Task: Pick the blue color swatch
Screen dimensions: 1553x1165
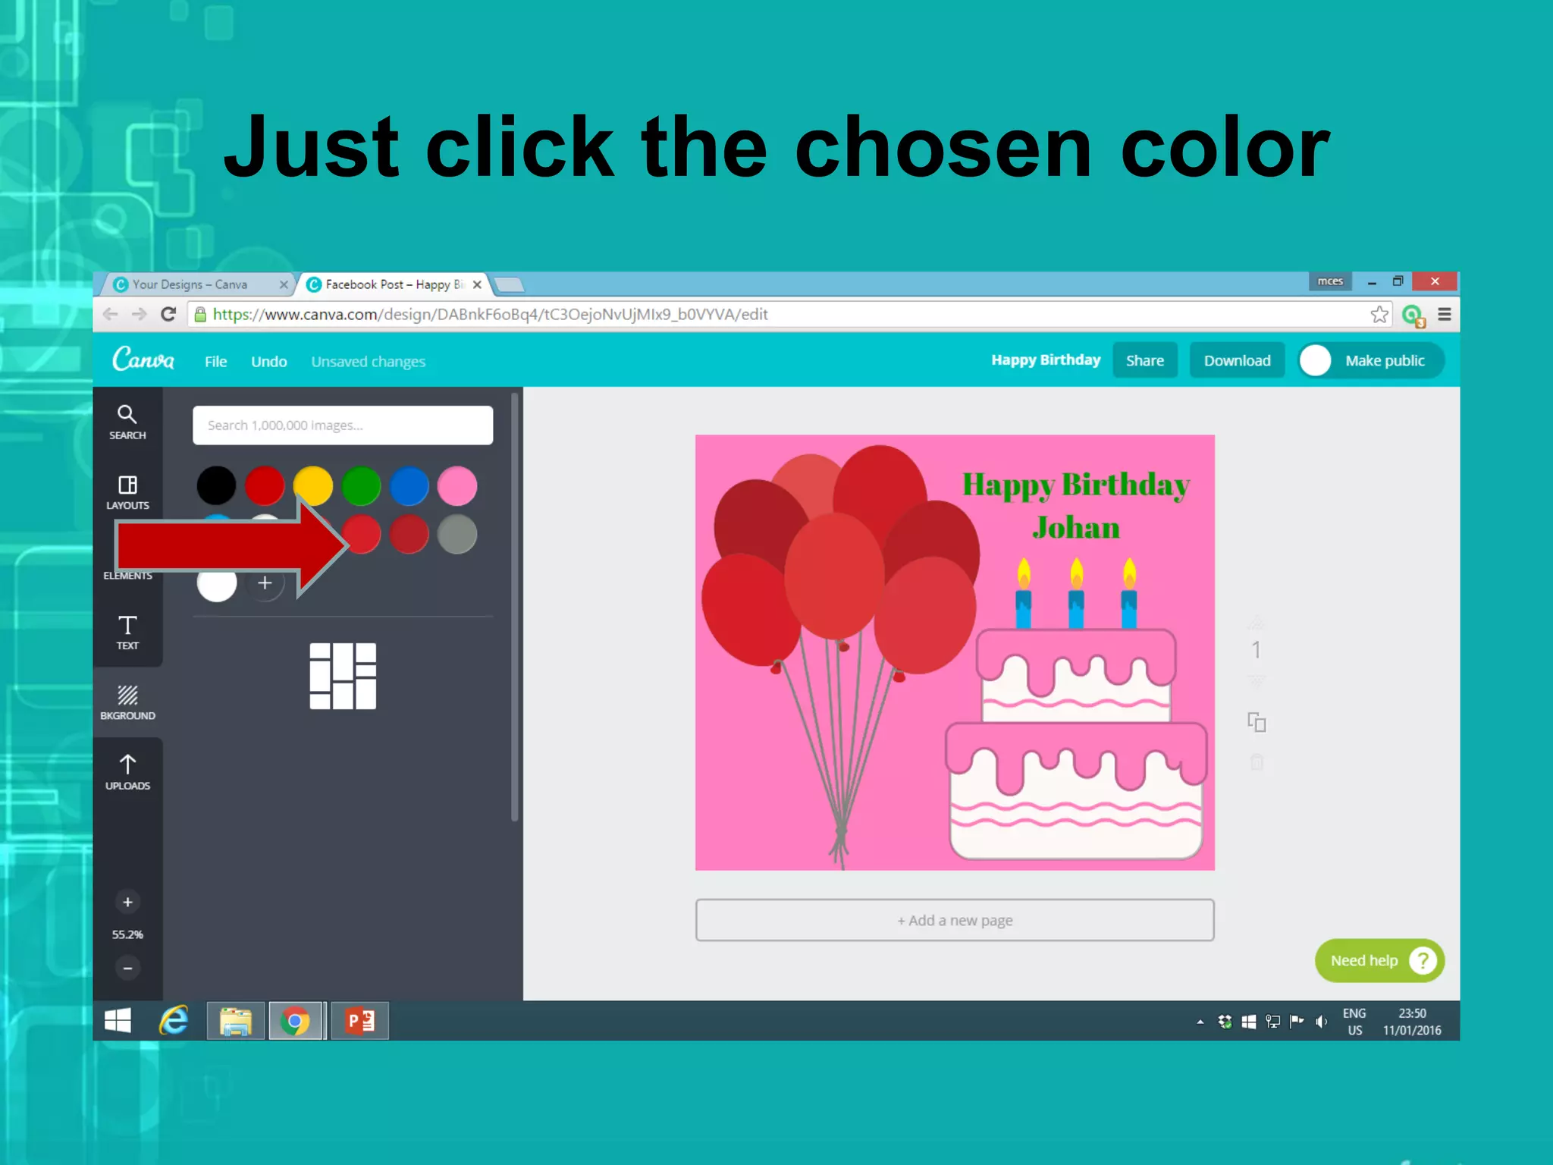Action: coord(409,485)
